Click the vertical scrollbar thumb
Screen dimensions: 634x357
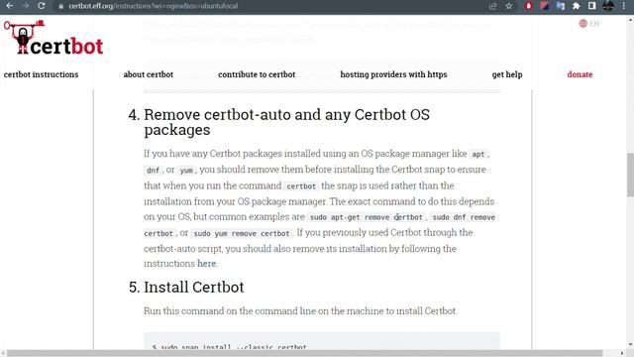[x=630, y=175]
